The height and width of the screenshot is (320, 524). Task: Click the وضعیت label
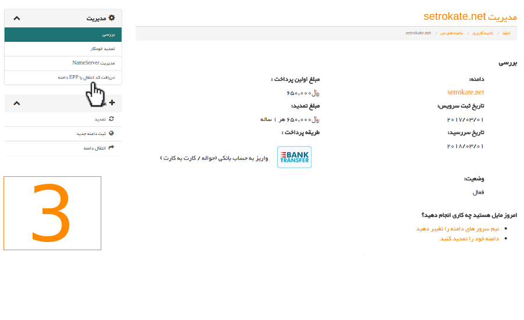(x=474, y=179)
